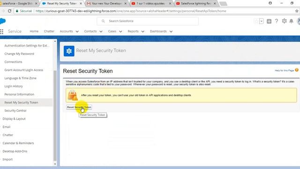Expand Chatter section in setup sidebar

[x=8, y=135]
